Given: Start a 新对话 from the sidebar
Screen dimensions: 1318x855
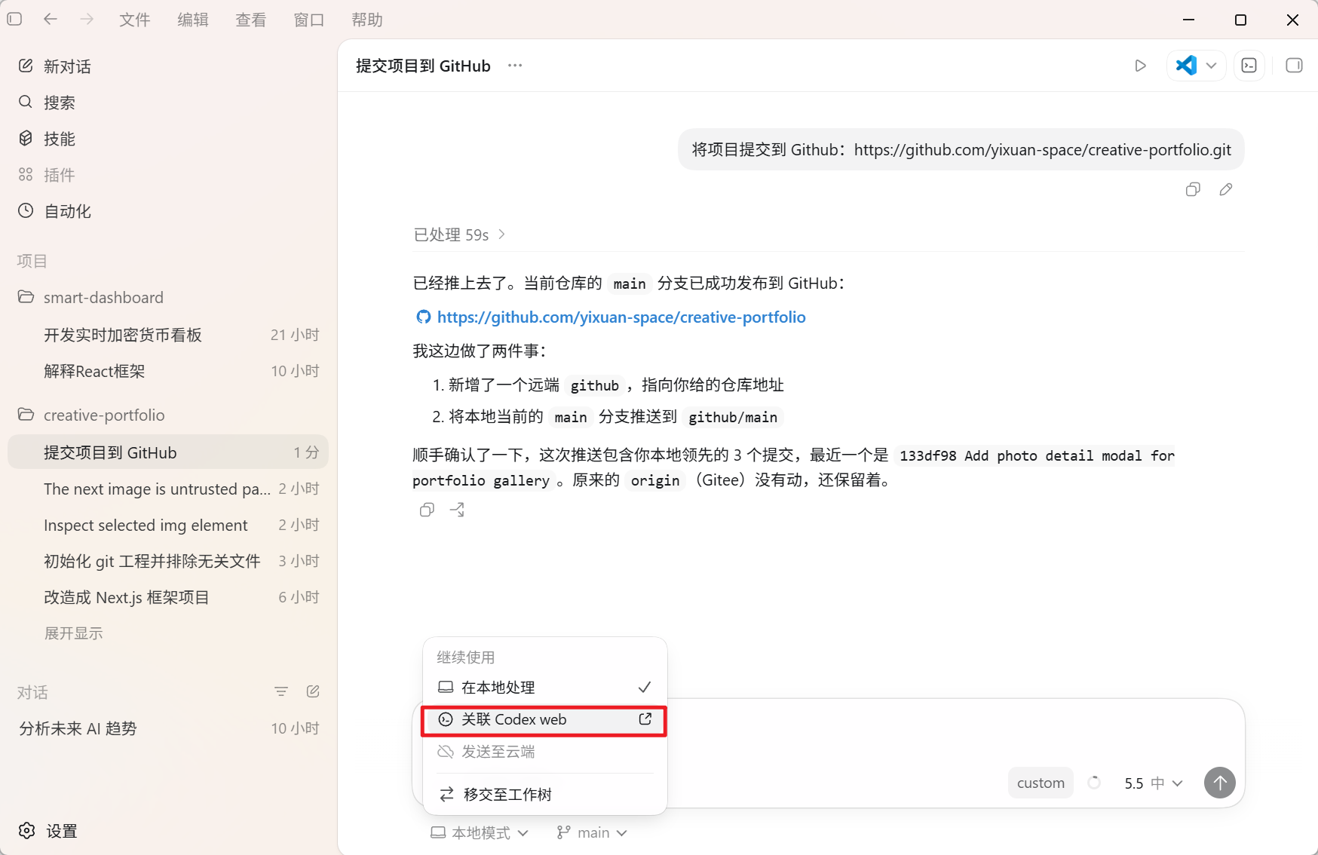Looking at the screenshot, I should (x=168, y=66).
